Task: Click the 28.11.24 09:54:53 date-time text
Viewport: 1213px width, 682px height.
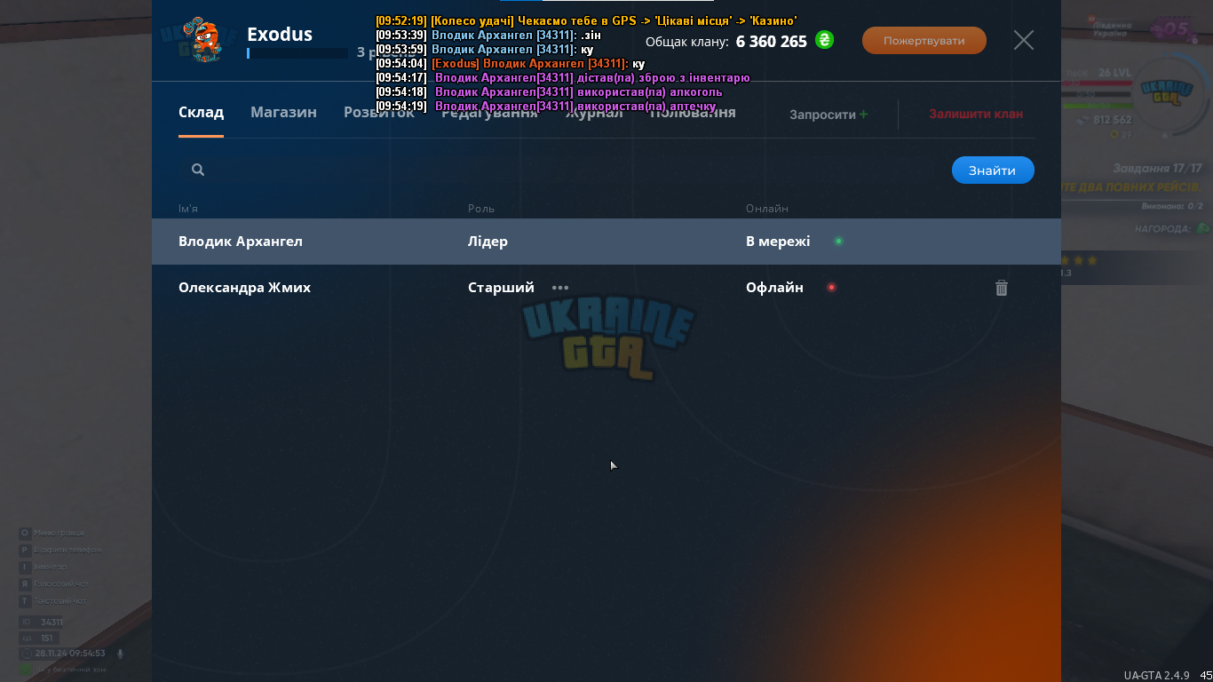Action: pos(69,654)
